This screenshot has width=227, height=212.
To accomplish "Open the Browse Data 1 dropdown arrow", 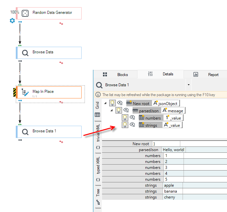I will click(189, 85).
